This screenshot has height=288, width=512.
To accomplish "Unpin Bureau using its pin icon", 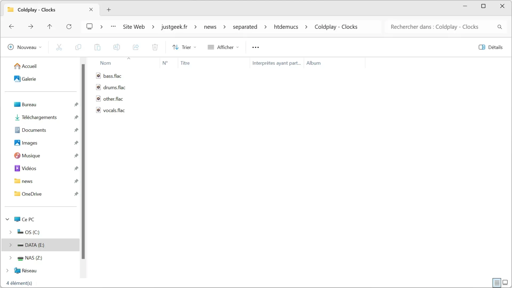I will (76, 105).
